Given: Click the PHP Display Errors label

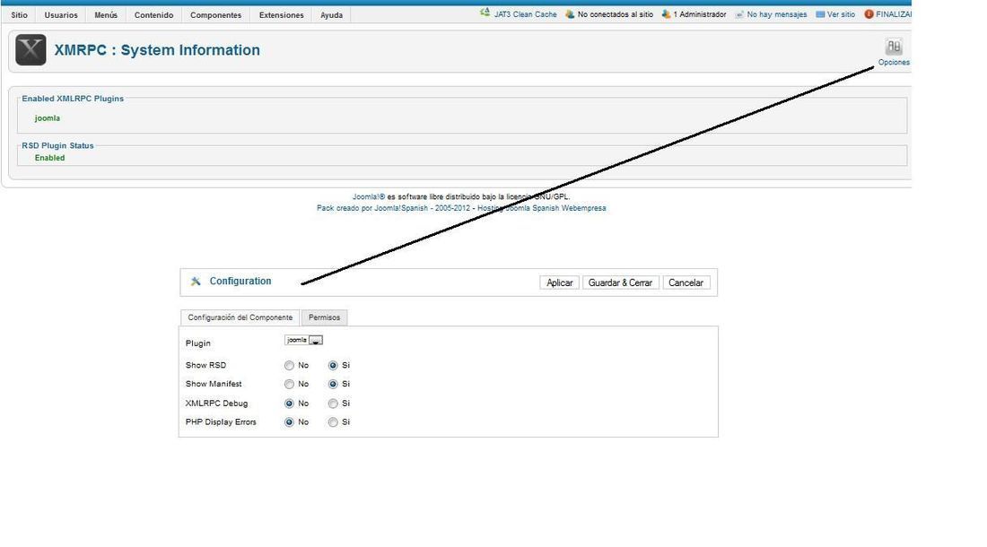Looking at the screenshot, I should click(x=221, y=422).
